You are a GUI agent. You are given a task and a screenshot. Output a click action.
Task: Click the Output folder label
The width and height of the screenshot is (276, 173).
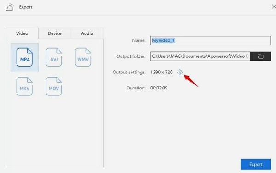(x=131, y=56)
